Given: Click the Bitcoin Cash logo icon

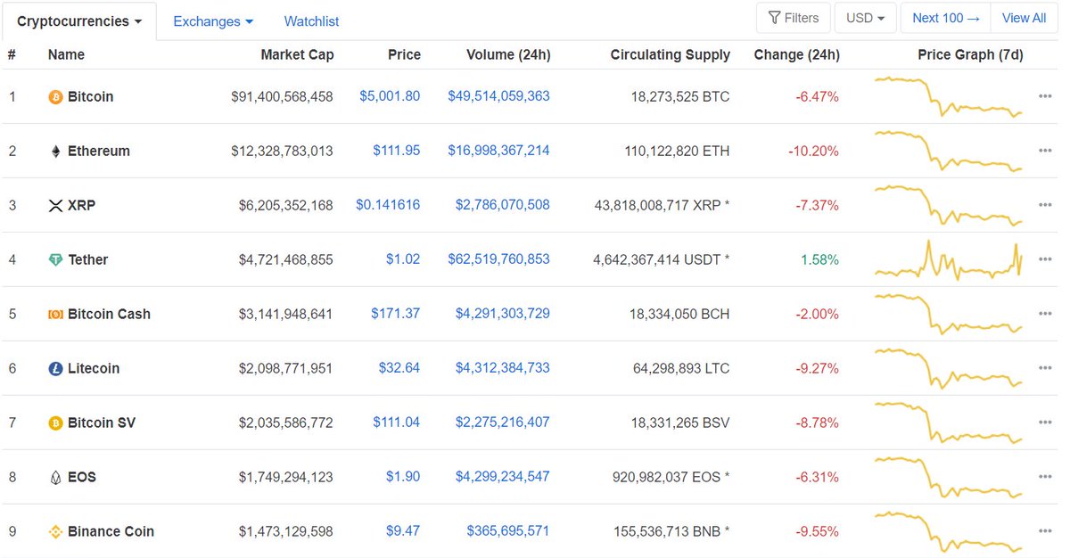Looking at the screenshot, I should [55, 315].
